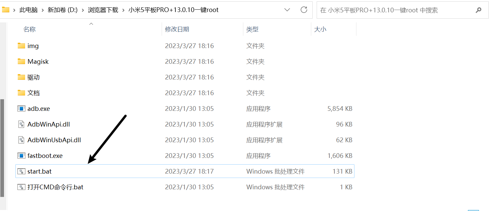Click the start.bat batch file icon
The width and height of the screenshot is (489, 211).
coord(21,171)
